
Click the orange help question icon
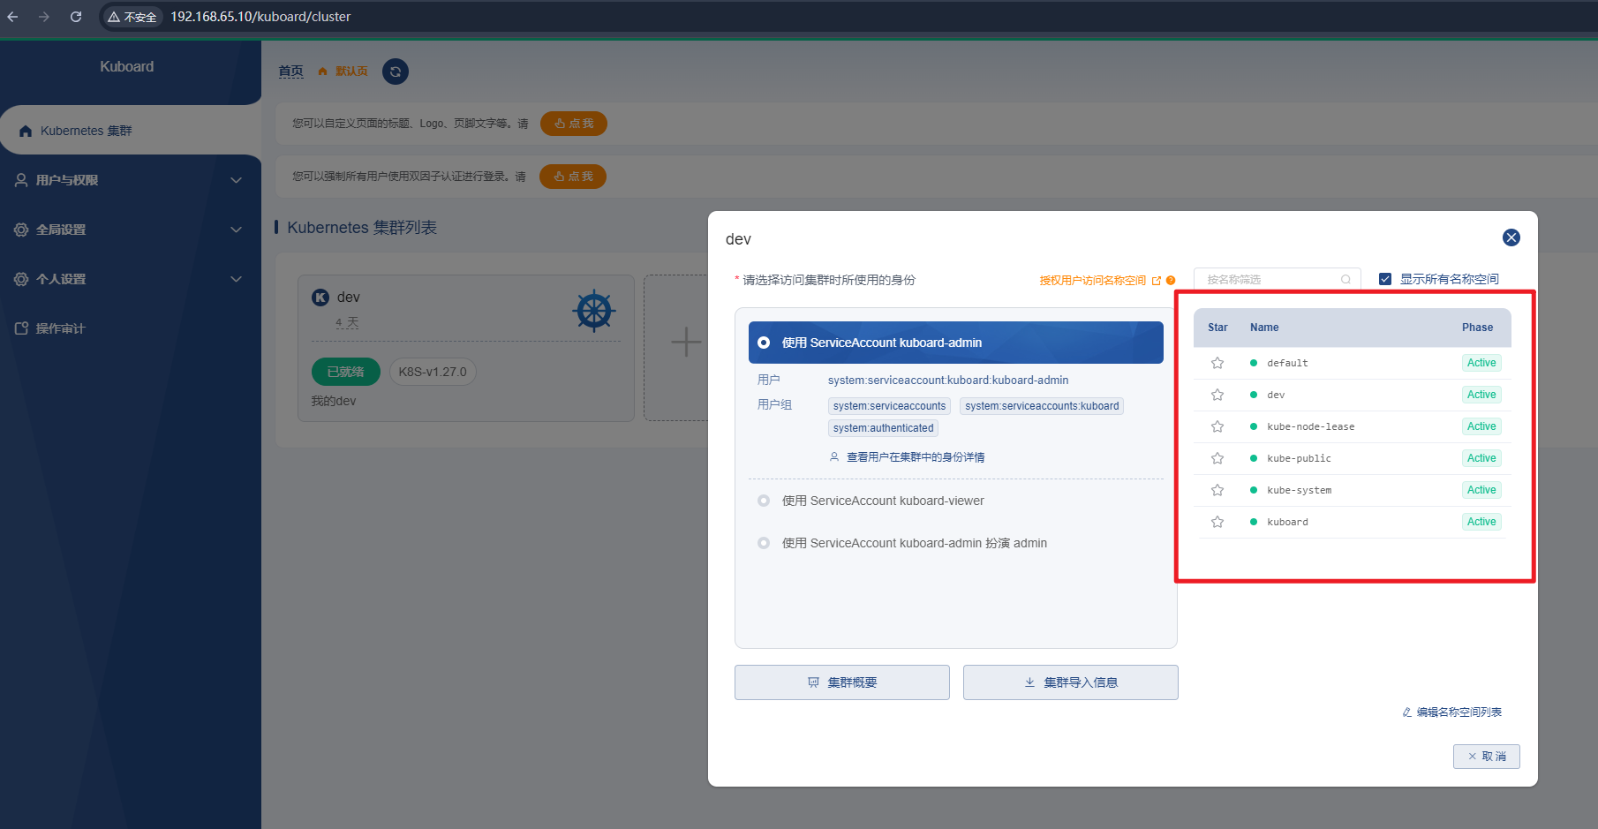[1171, 281]
